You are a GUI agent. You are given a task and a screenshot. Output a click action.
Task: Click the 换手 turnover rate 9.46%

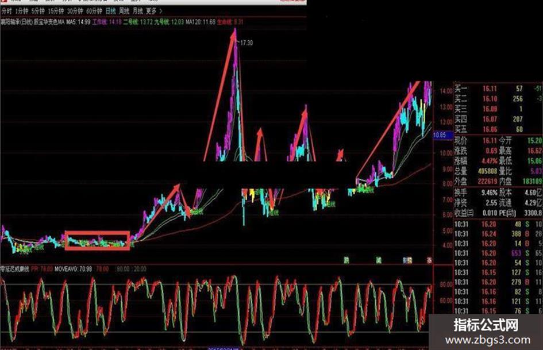pyautogui.click(x=489, y=193)
